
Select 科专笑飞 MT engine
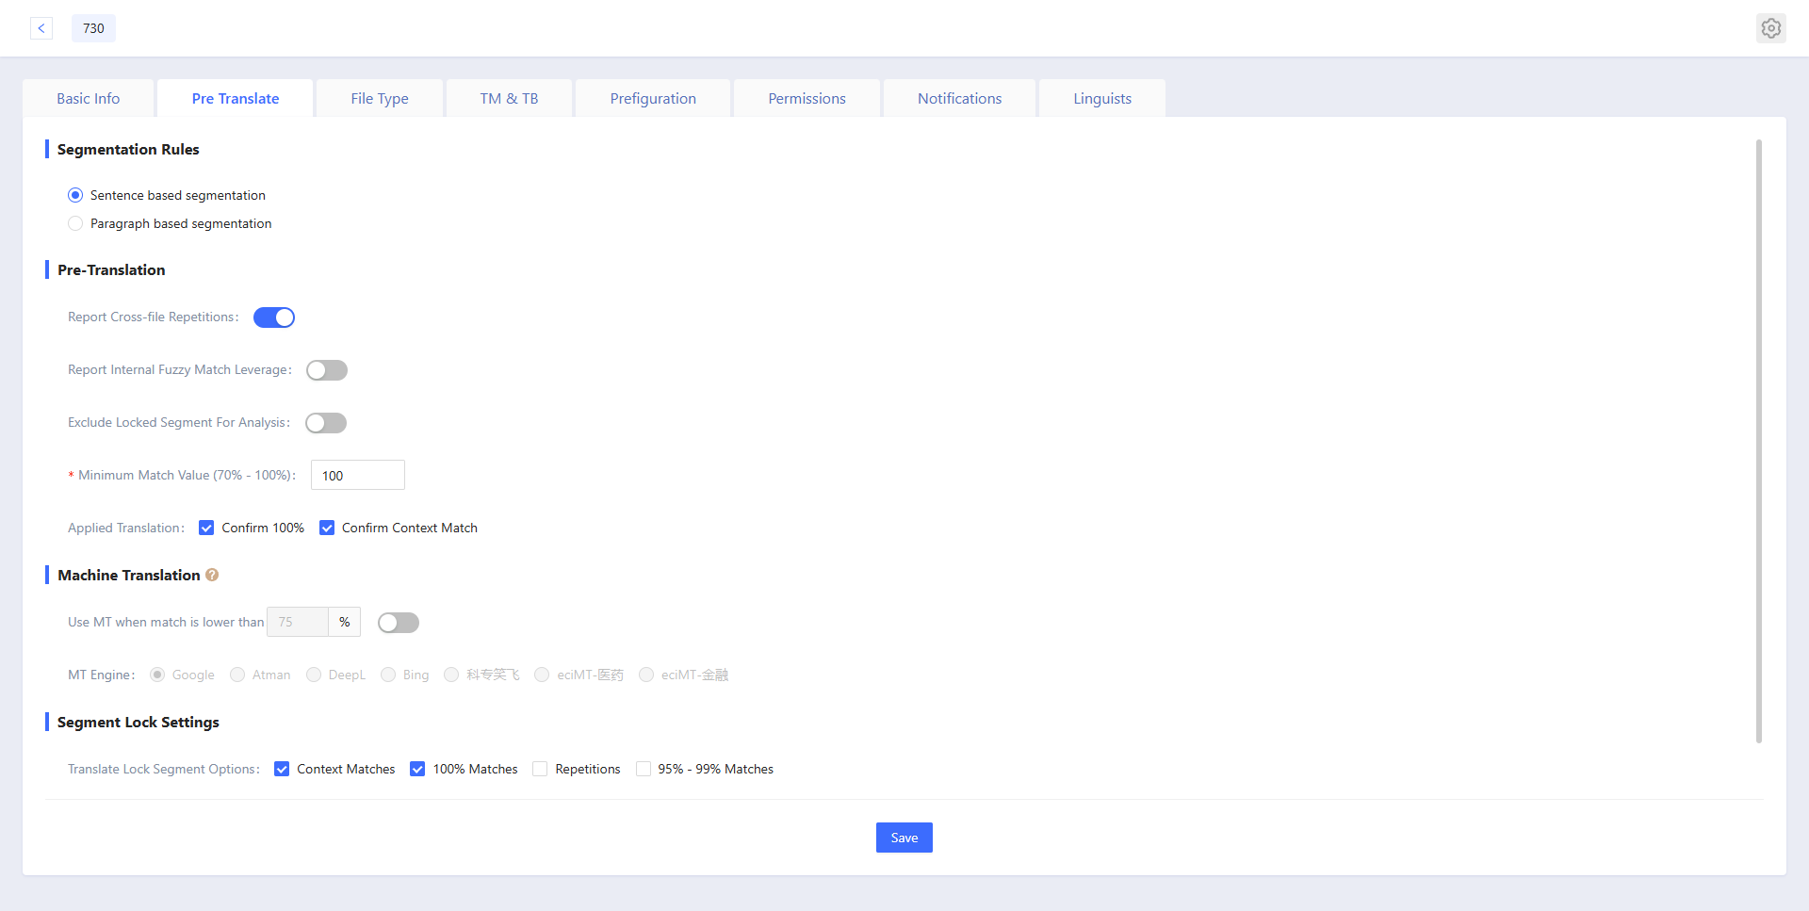pos(451,675)
